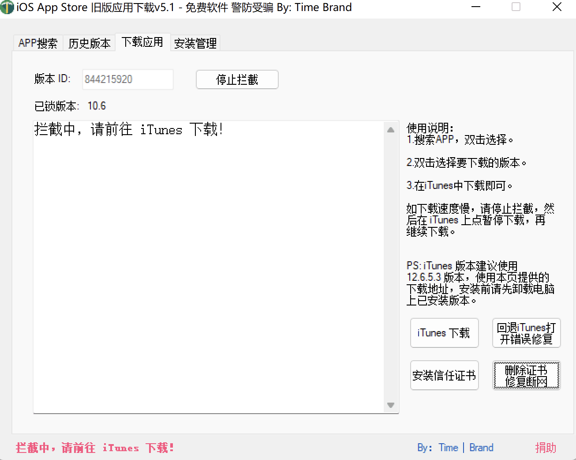Click the log scrollbar up arrow
576x460 pixels.
pos(391,130)
